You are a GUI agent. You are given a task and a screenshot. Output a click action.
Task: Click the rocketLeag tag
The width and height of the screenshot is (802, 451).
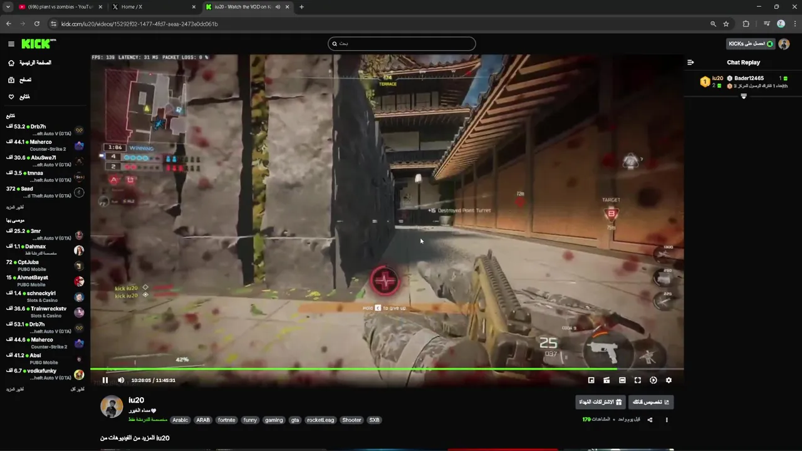pos(320,420)
